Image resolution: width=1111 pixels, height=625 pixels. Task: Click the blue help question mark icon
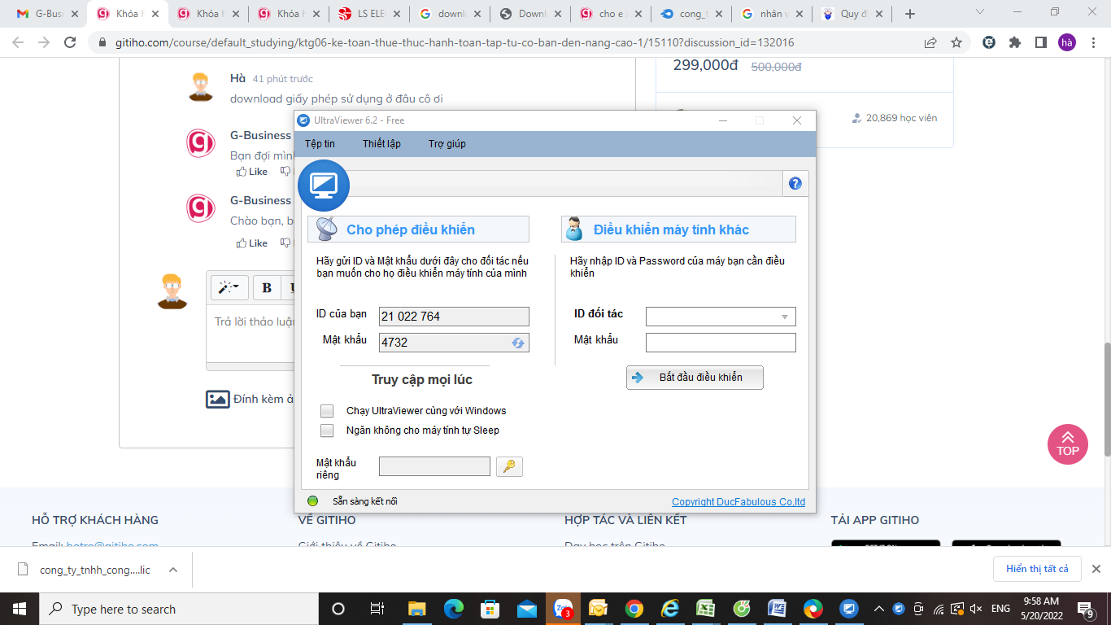(795, 183)
